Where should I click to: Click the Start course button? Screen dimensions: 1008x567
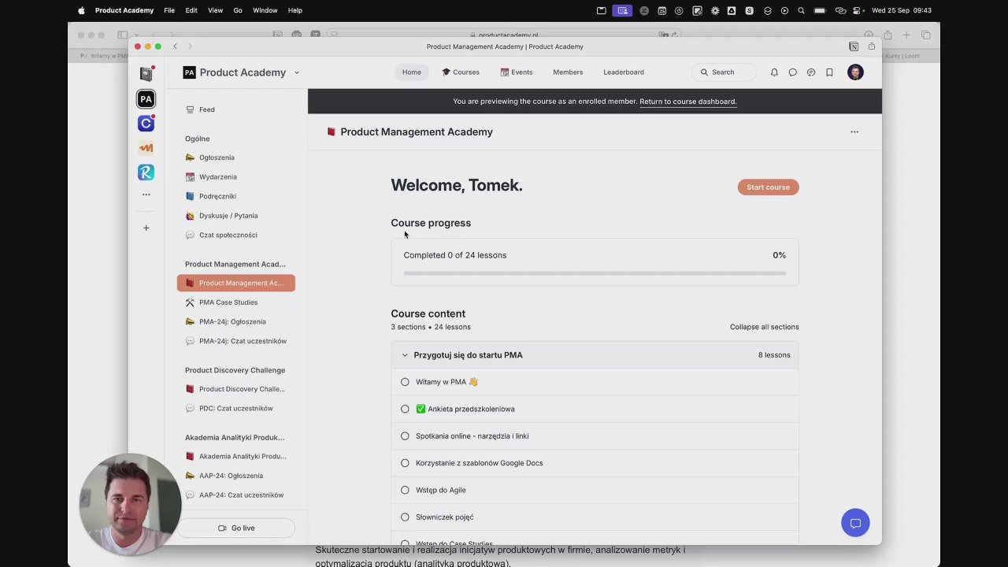click(x=768, y=187)
